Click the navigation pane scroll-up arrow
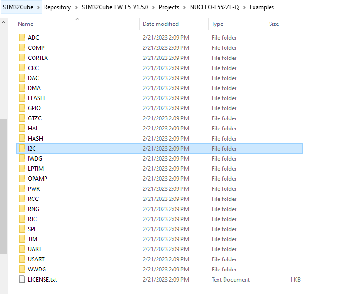Screen dimensions: 337x294 tap(4, 22)
